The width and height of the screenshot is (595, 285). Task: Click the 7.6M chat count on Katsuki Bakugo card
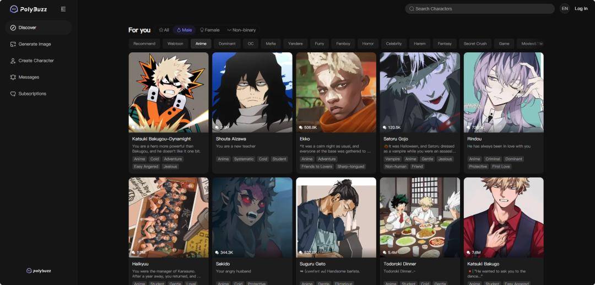pyautogui.click(x=474, y=252)
